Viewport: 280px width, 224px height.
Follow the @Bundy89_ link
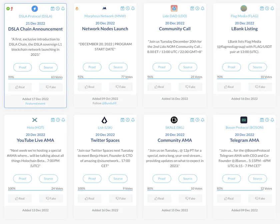(110, 103)
